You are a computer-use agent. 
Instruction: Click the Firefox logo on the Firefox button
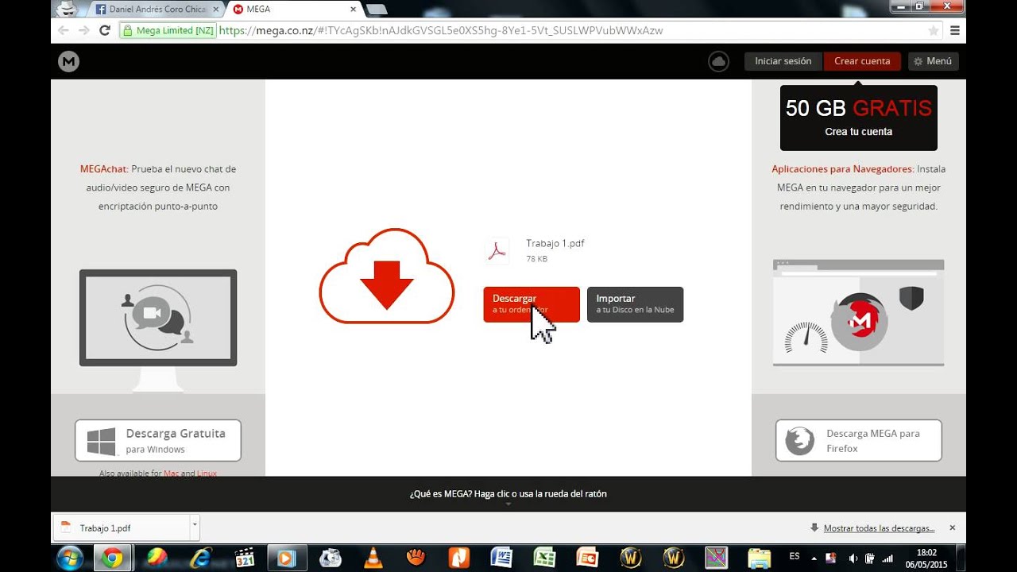[x=800, y=442]
